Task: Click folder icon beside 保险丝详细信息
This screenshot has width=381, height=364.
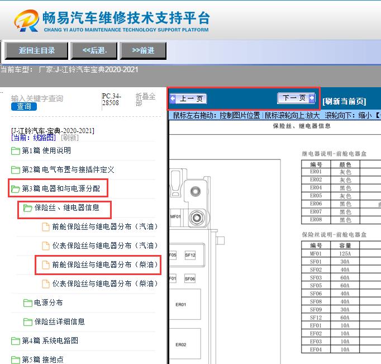Action: pos(28,322)
